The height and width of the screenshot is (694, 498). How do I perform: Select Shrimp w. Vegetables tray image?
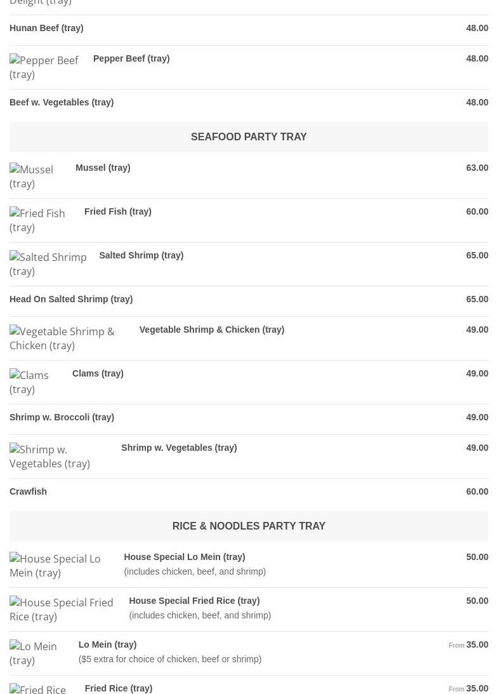tap(49, 457)
